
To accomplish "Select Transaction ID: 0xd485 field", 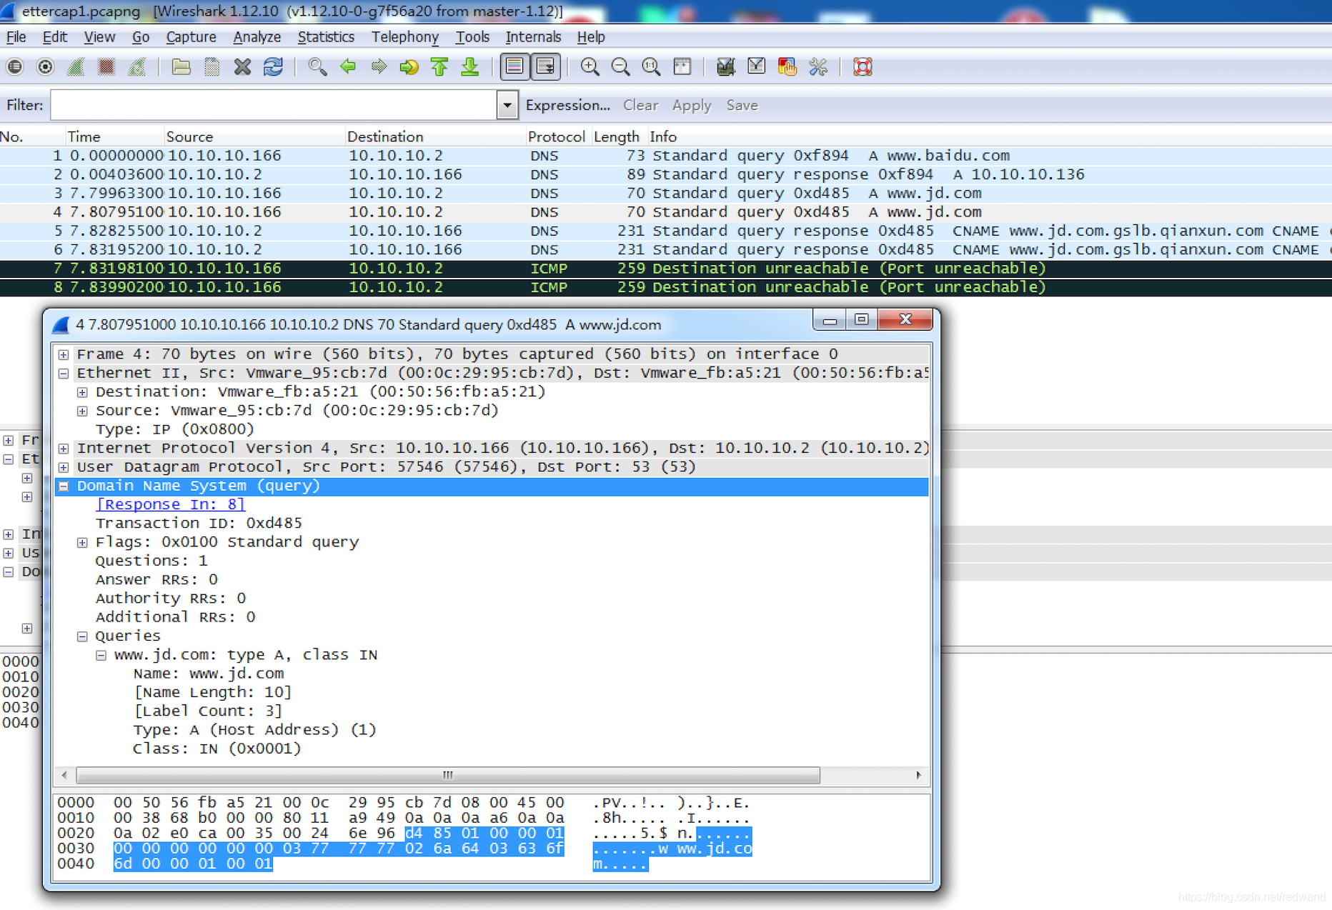I will click(199, 524).
